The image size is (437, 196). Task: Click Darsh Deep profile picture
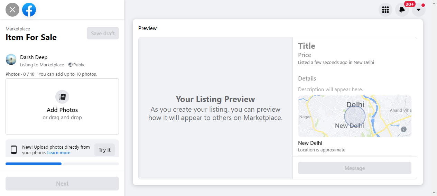tap(11, 59)
